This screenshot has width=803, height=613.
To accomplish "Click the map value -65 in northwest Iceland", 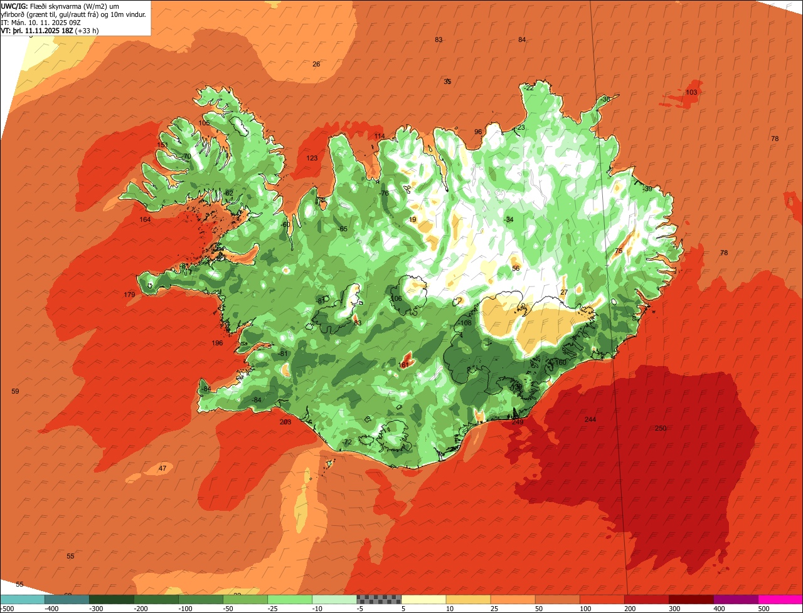I will click(342, 229).
